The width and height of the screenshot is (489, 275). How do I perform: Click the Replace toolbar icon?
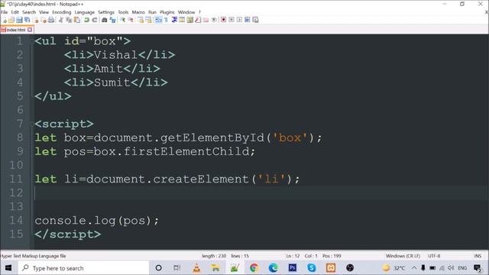coord(112,20)
